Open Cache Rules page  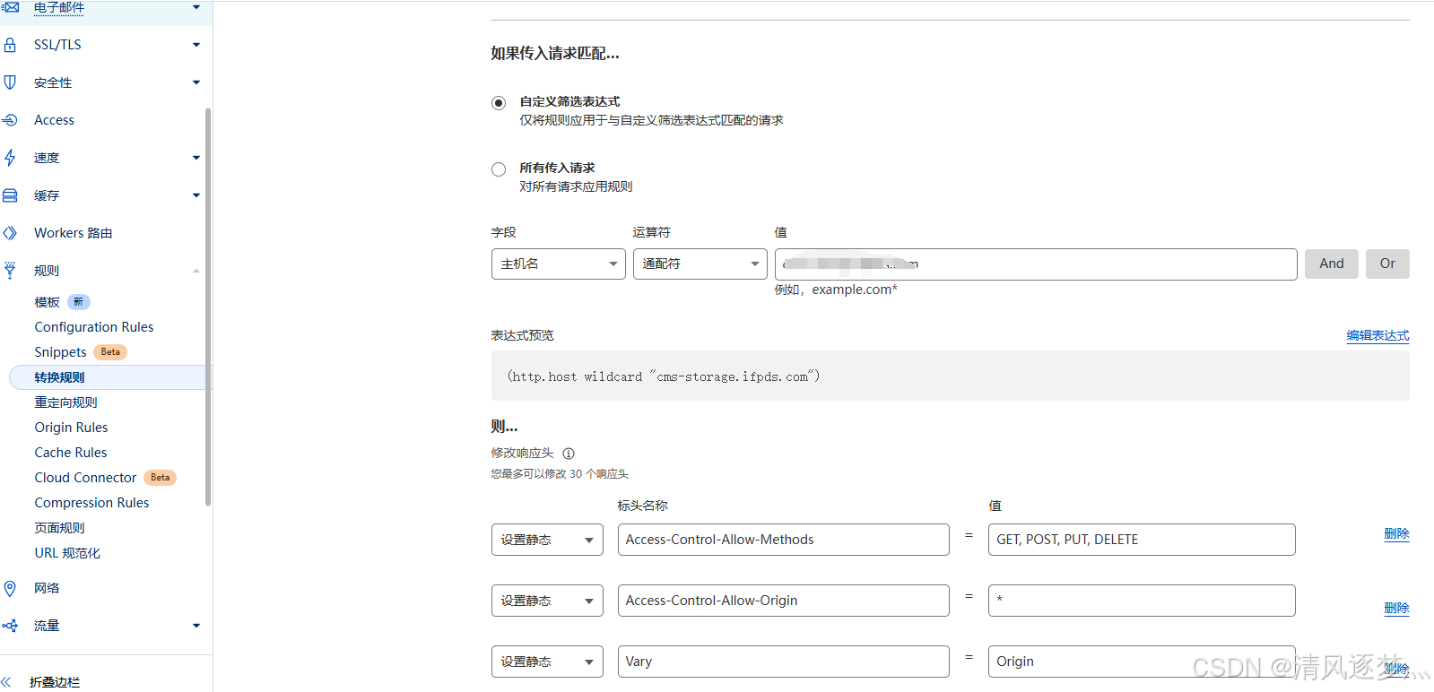[71, 453]
